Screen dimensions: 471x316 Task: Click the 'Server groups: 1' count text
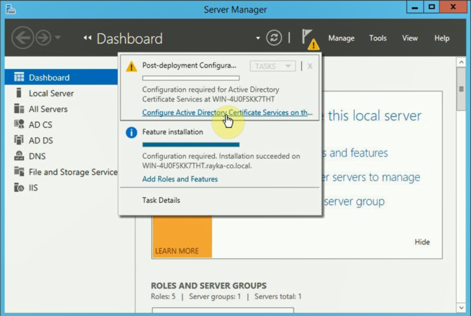[215, 297]
